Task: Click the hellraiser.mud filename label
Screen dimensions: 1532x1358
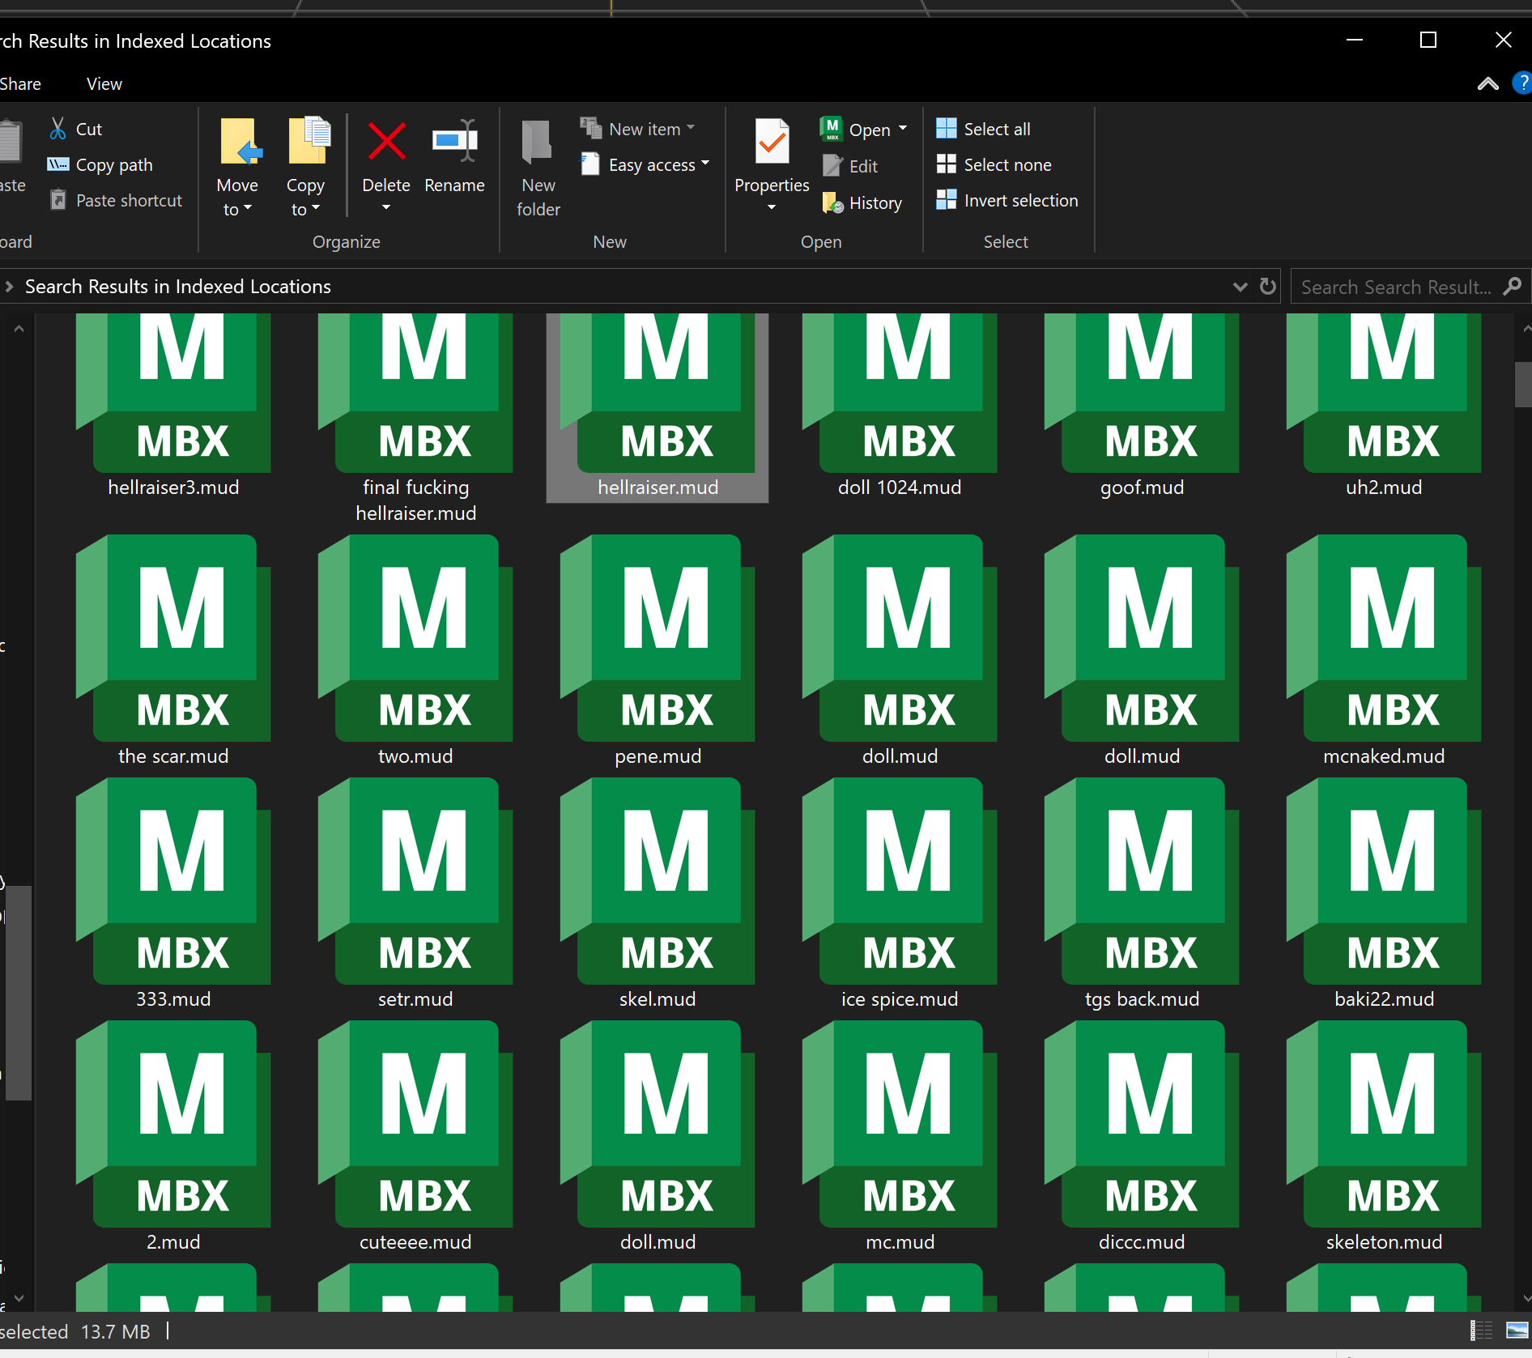Action: click(x=657, y=487)
